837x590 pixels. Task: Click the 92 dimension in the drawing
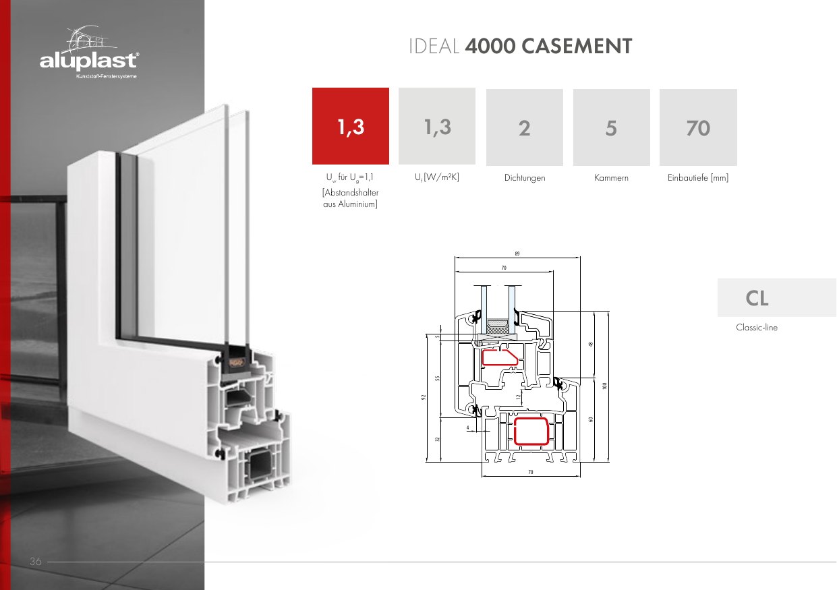coord(424,398)
